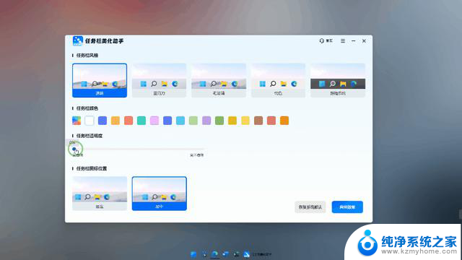This screenshot has height=260, width=462.
Task: Open the customer service headset link
Action: [326, 41]
